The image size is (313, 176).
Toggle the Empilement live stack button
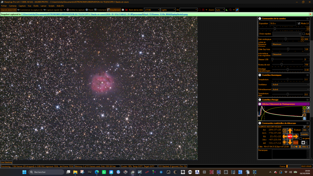coord(114,10)
